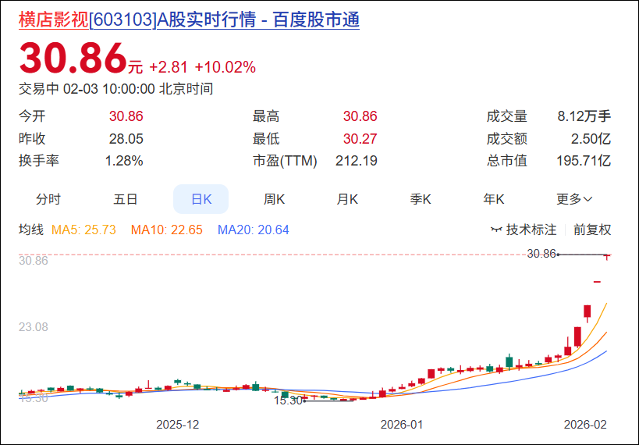Click the 2026-02 date axis label
This screenshot has height=445, width=639.
[585, 425]
